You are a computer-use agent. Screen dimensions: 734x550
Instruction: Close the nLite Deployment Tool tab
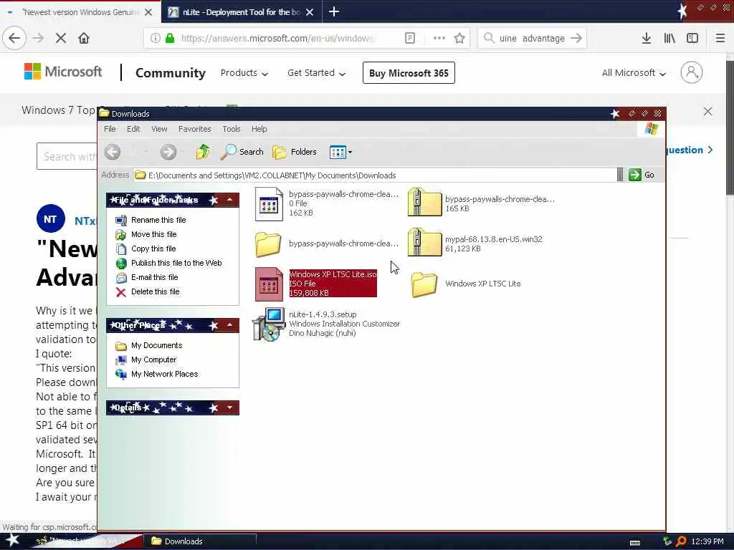tap(310, 12)
